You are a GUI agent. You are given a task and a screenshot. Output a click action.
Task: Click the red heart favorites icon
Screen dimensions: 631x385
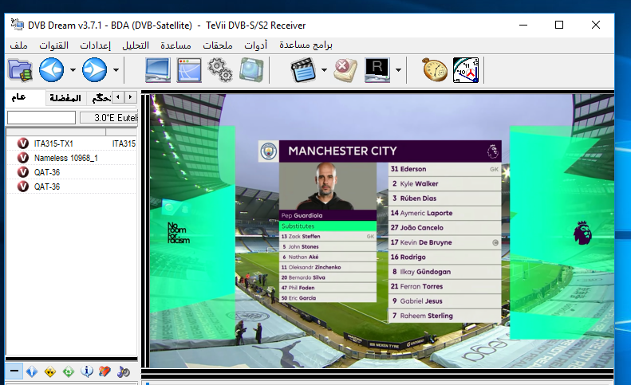105,371
